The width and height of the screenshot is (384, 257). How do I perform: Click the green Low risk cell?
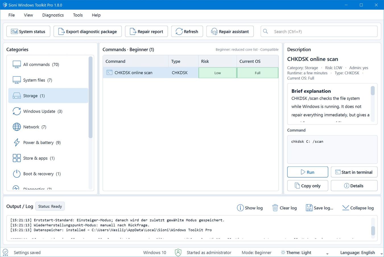(x=218, y=73)
